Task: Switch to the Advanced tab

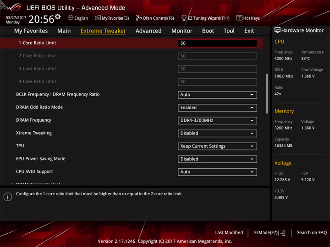Action: [148, 31]
